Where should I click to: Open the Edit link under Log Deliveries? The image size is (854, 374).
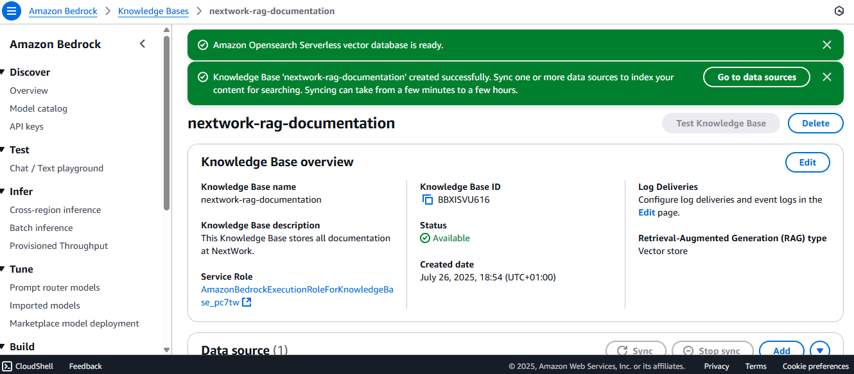pos(647,212)
